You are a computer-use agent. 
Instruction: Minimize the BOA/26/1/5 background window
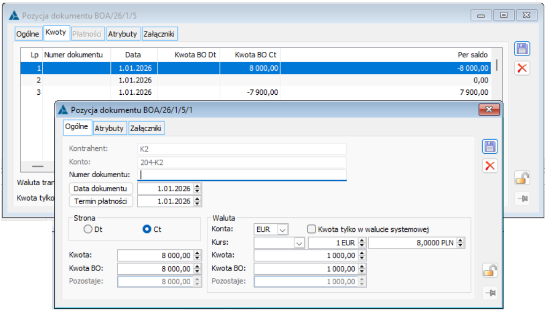481,16
